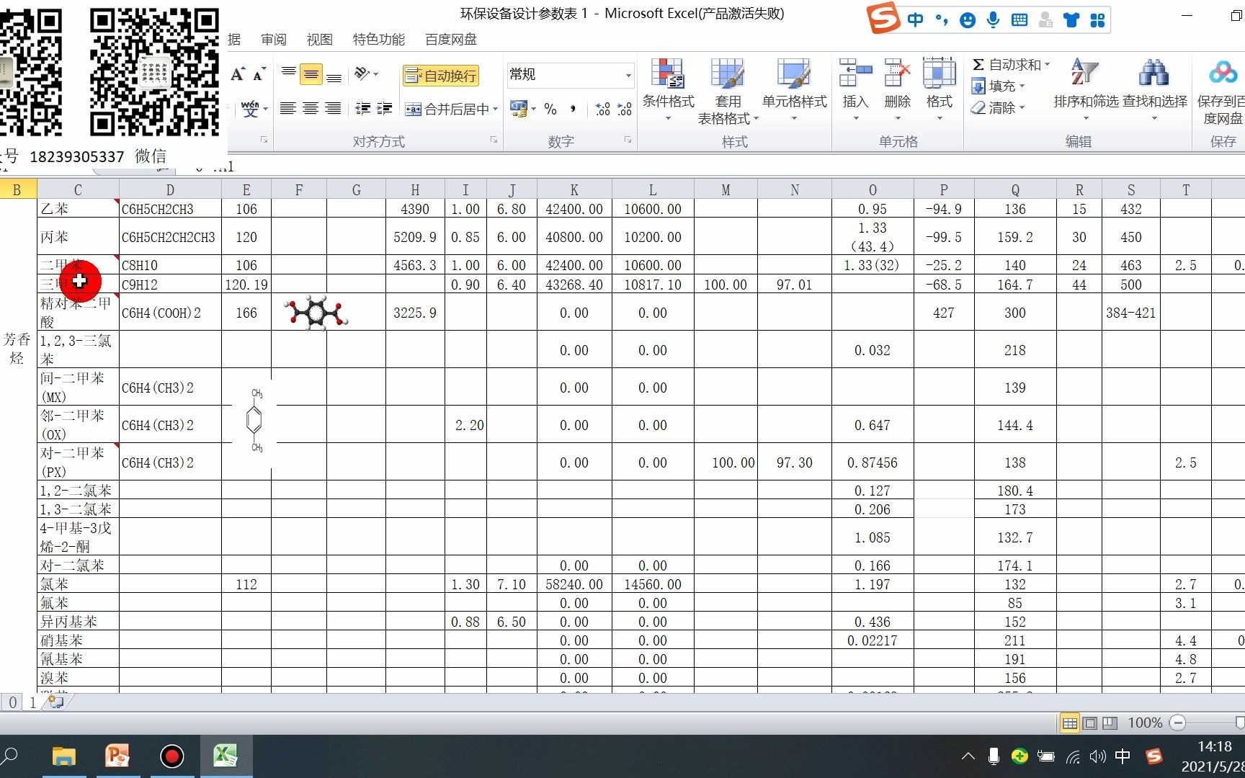The height and width of the screenshot is (778, 1245).
Task: Center text horizontally
Action: [311, 109]
